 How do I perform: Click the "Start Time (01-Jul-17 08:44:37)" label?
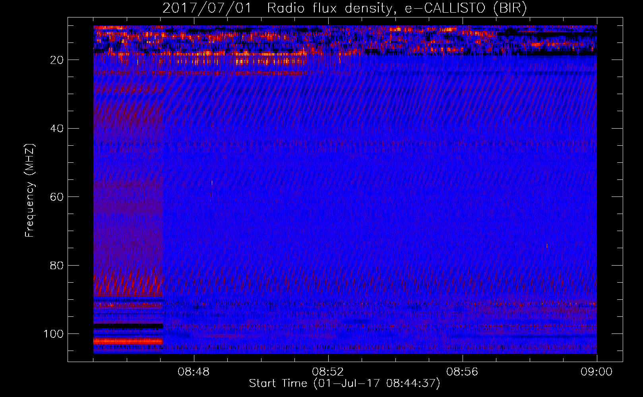(x=345, y=384)
